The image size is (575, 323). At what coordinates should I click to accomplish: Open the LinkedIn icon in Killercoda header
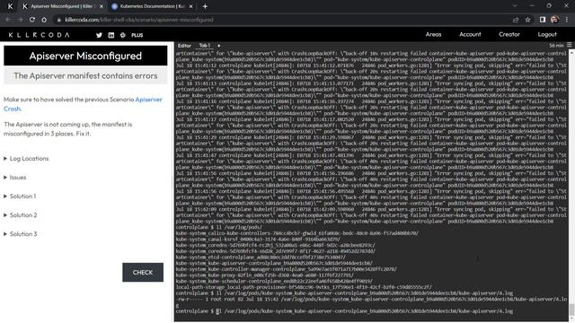coord(111,35)
